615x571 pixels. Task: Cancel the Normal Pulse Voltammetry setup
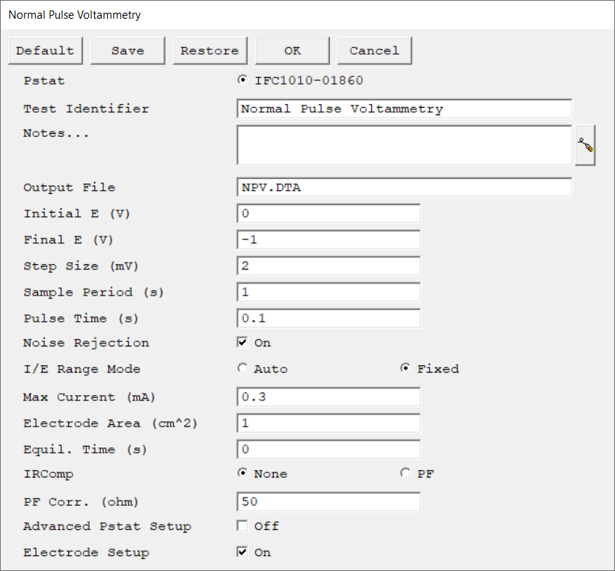coord(374,51)
